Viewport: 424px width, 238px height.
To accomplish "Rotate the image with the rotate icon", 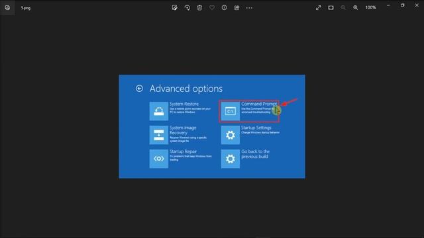I will click(x=187, y=7).
